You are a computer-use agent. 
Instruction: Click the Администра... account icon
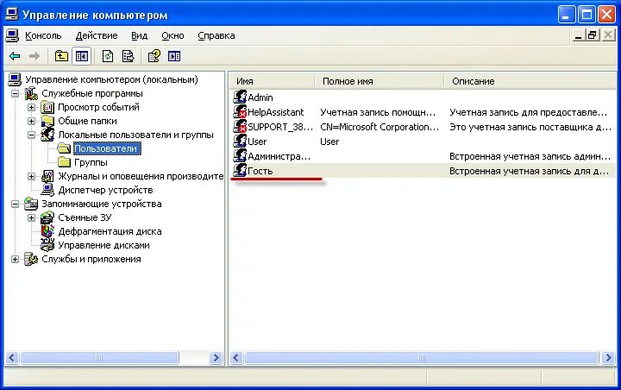[240, 156]
